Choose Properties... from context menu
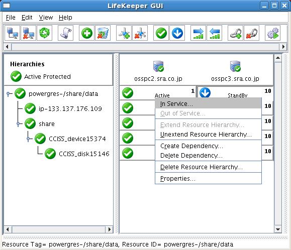Image resolution: width=291 pixels, height=250 pixels. 208,179
